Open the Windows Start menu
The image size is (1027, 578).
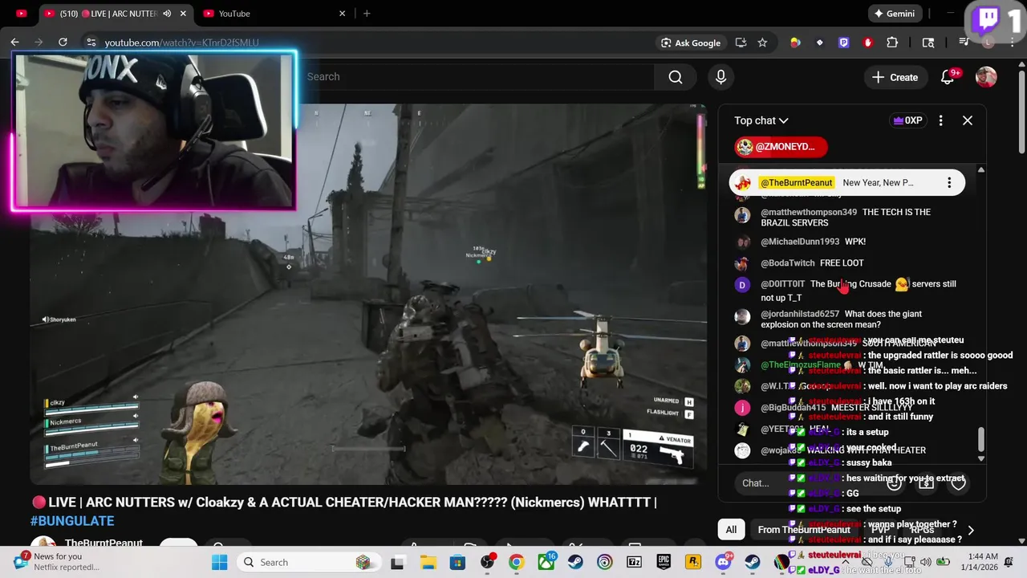click(x=219, y=562)
